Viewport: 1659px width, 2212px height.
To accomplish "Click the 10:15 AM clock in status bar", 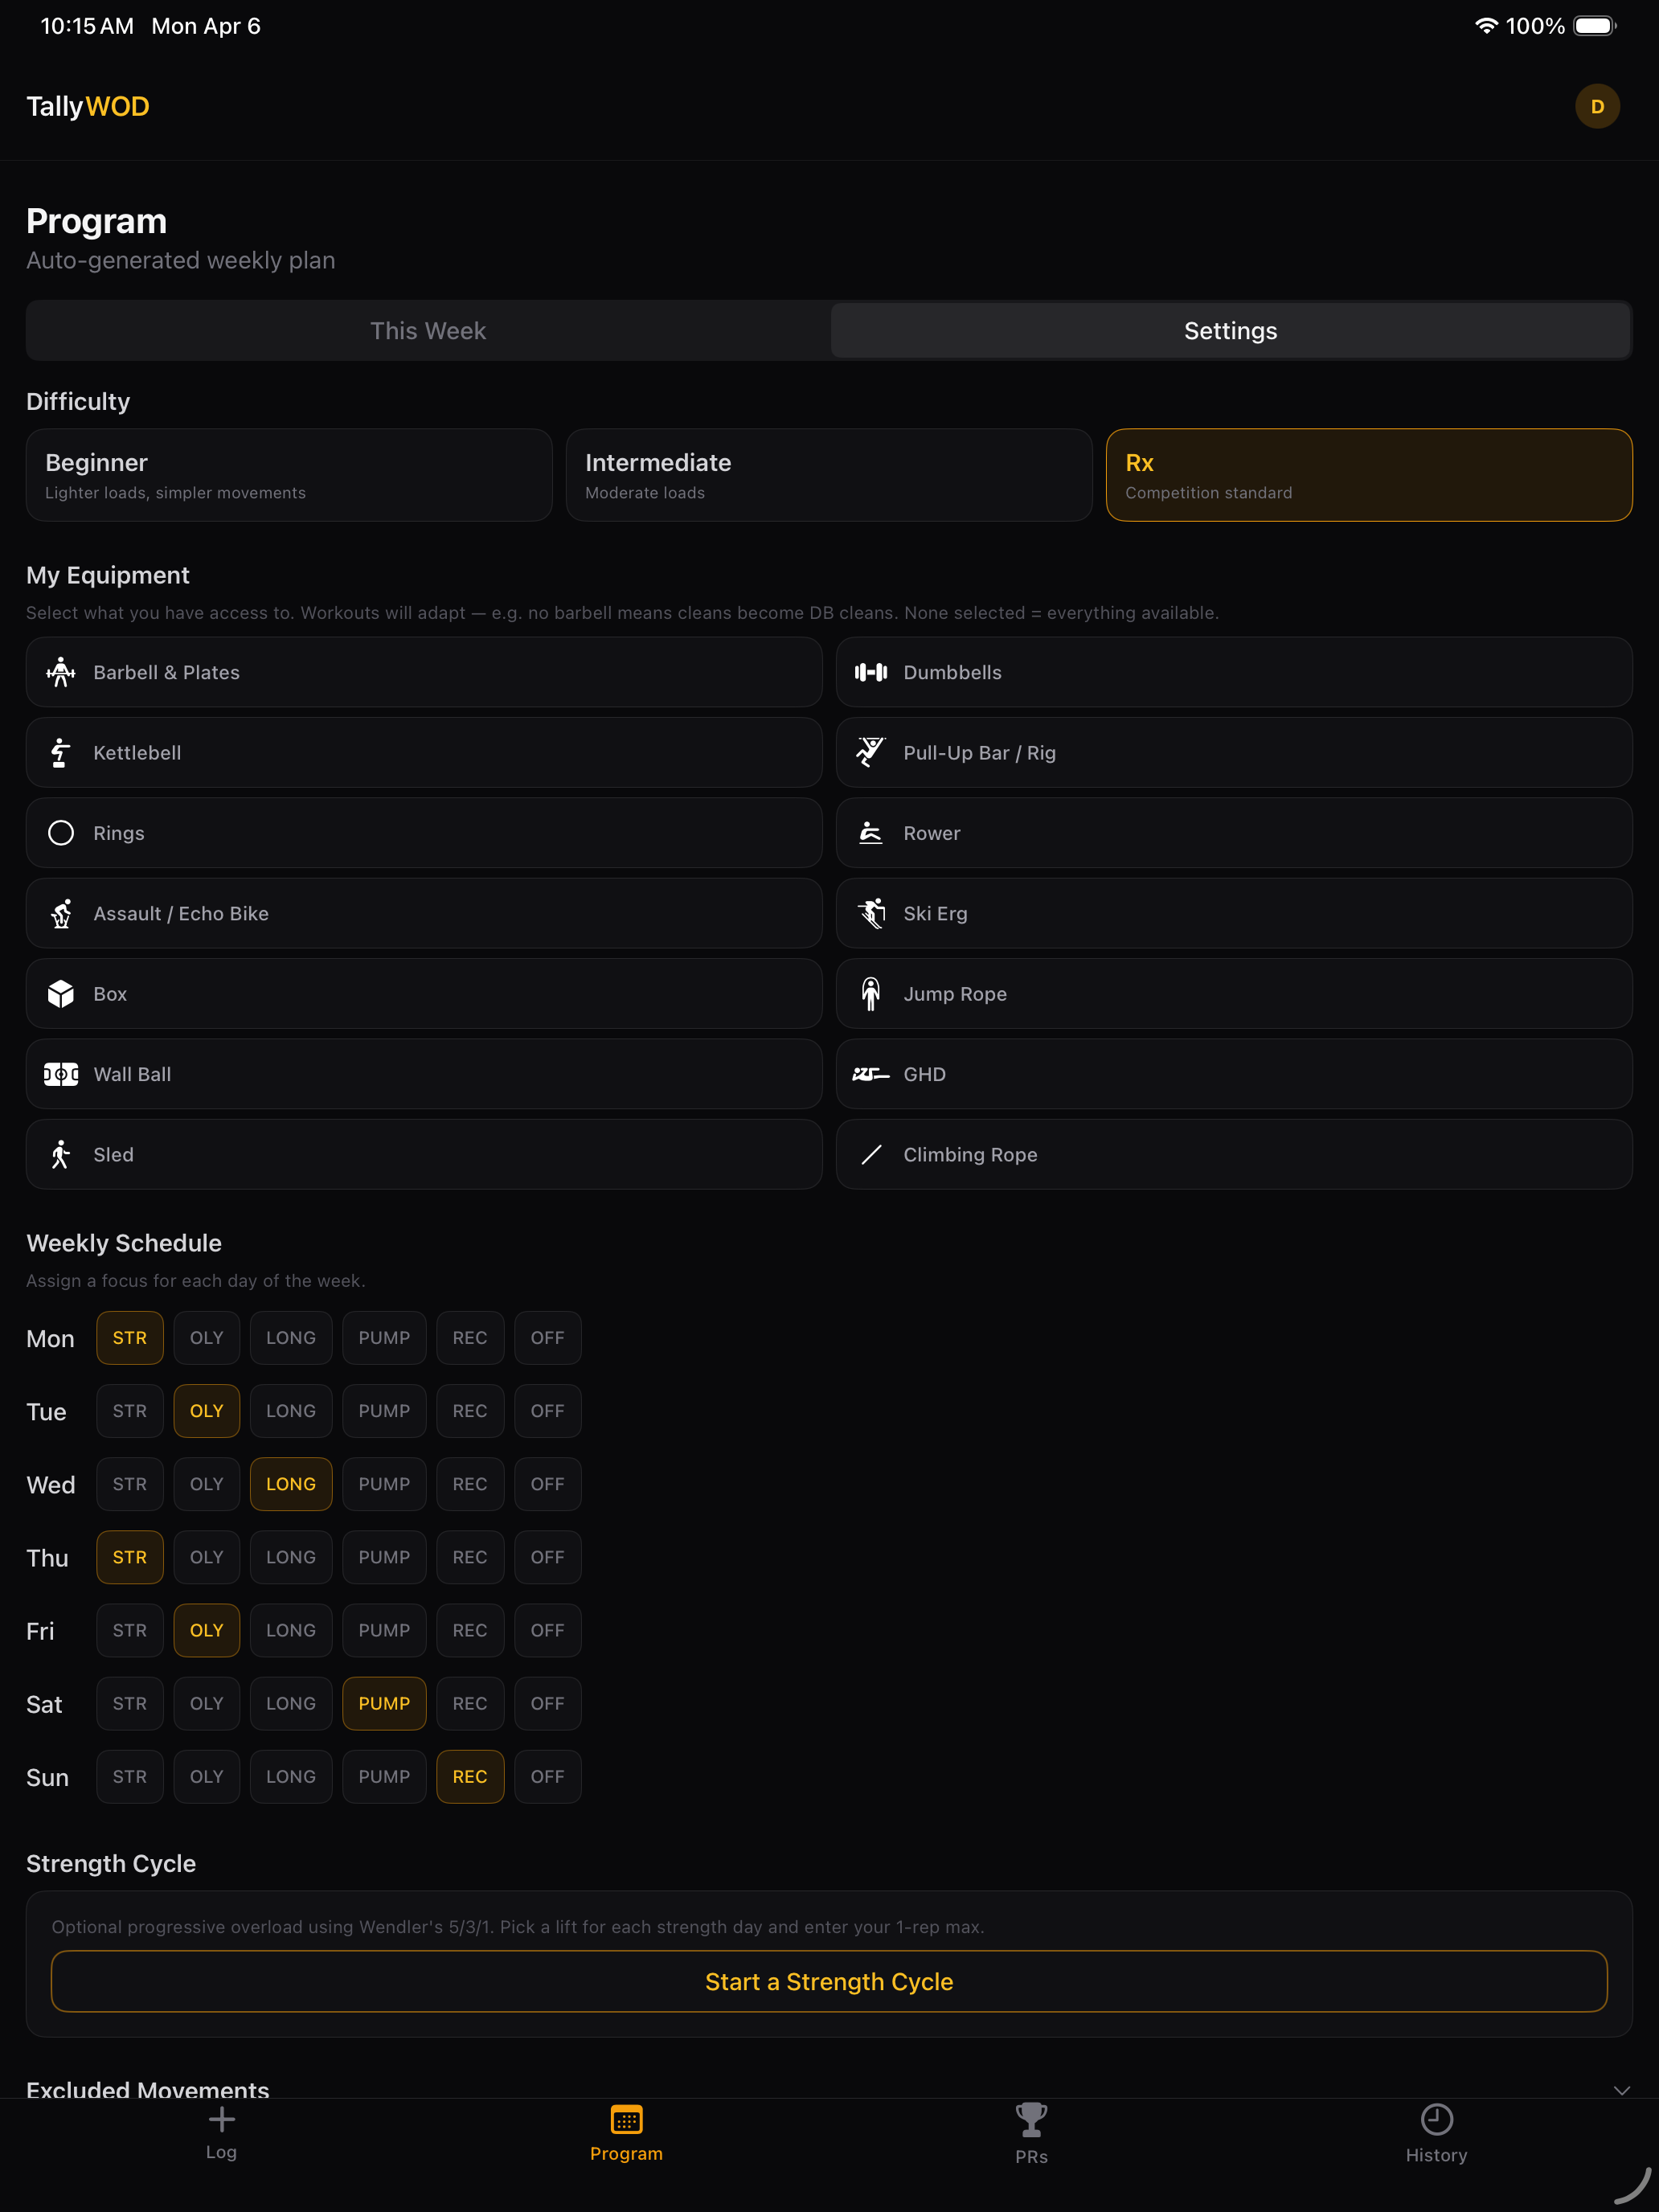I will tap(87, 26).
